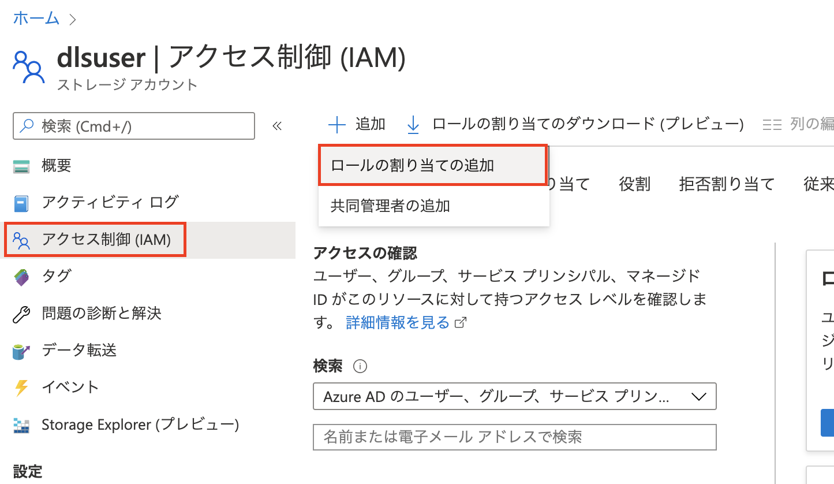The width and height of the screenshot is (834, 484).
Task: Click the download arrow icon for ロールの割り当てのダウンロード
Action: pos(414,124)
